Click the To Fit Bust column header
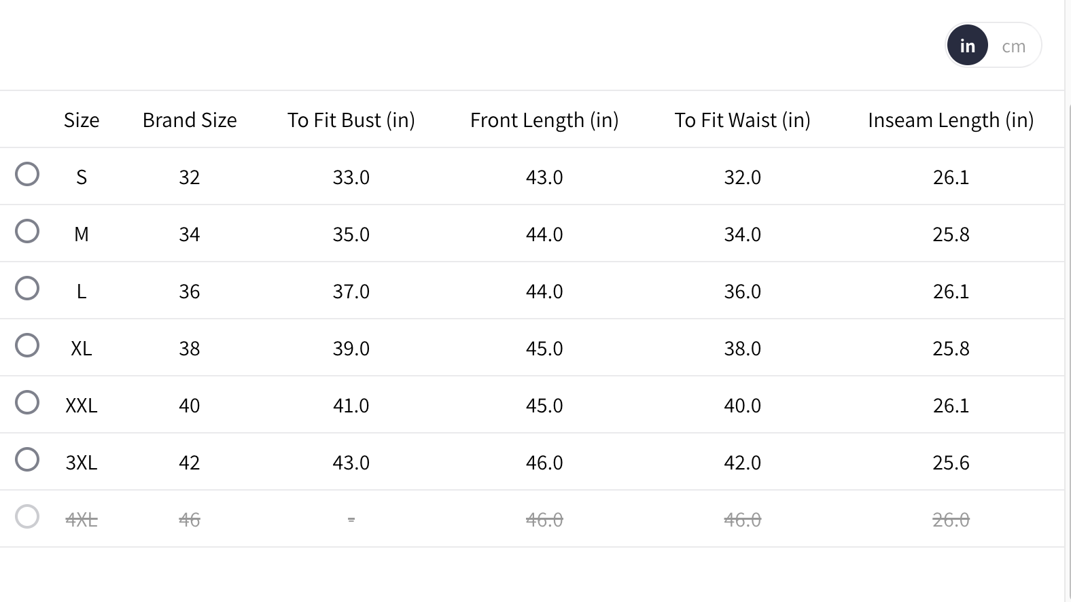This screenshot has height=602, width=1071. pyautogui.click(x=351, y=120)
